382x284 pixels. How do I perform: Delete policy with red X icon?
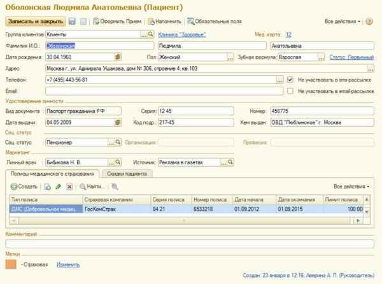click(69, 187)
